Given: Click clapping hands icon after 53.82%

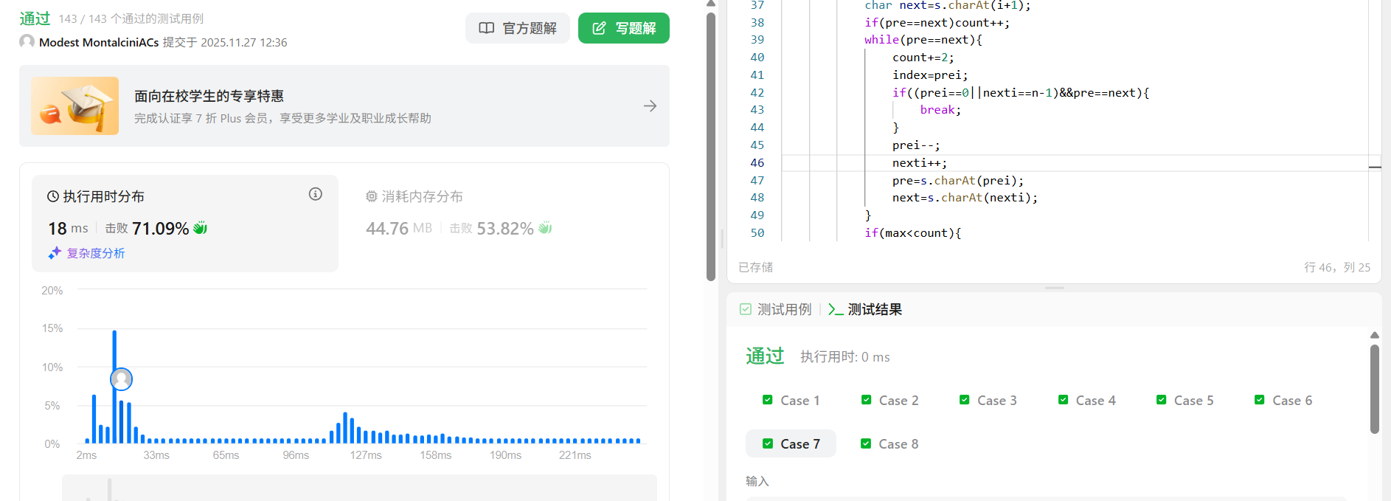Looking at the screenshot, I should click(545, 228).
